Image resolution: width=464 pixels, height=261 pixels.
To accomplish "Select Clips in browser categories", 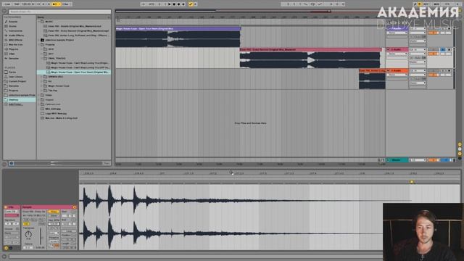I will pos(12,54).
